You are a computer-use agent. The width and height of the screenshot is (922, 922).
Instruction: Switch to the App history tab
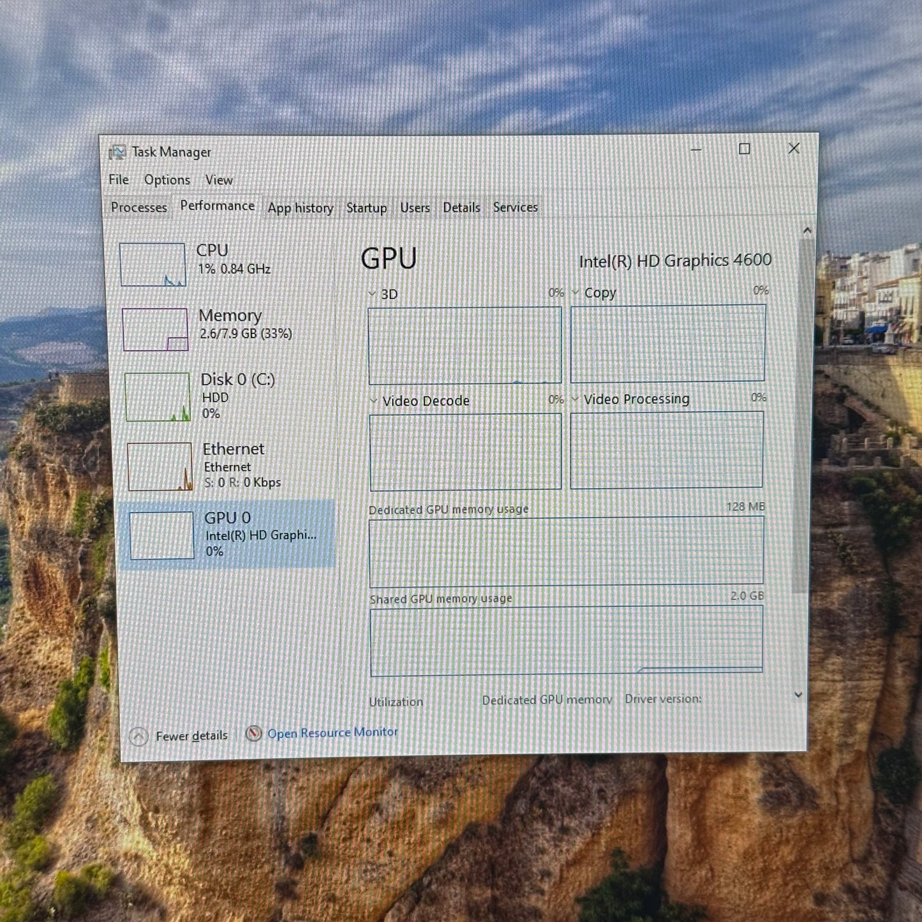301,208
